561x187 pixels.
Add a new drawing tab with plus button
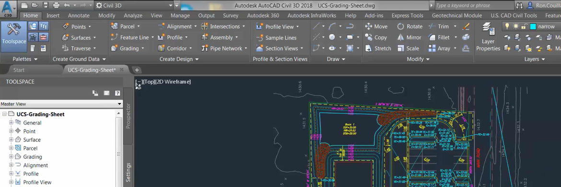click(137, 70)
